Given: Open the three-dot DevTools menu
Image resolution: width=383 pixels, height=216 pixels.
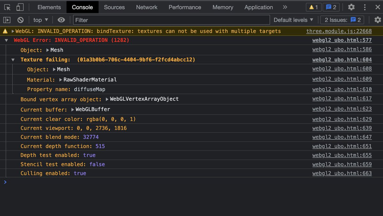Looking at the screenshot, I should [x=365, y=7].
